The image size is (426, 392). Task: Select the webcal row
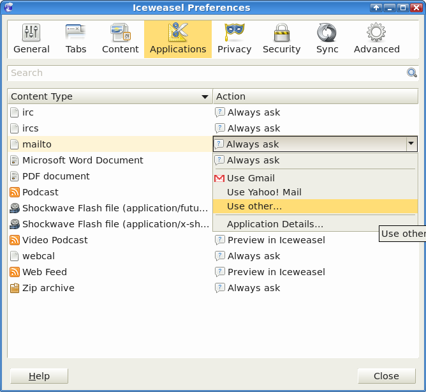tap(110, 256)
